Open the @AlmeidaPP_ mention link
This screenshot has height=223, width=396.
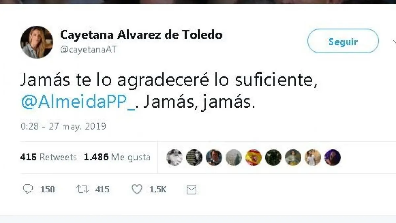tap(78, 103)
